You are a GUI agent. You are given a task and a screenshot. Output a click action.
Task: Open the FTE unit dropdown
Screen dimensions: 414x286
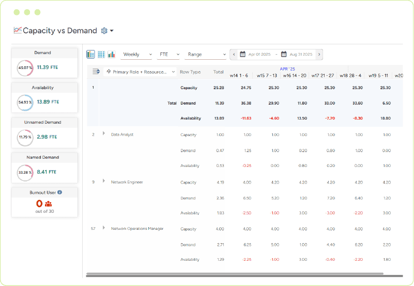coord(168,55)
